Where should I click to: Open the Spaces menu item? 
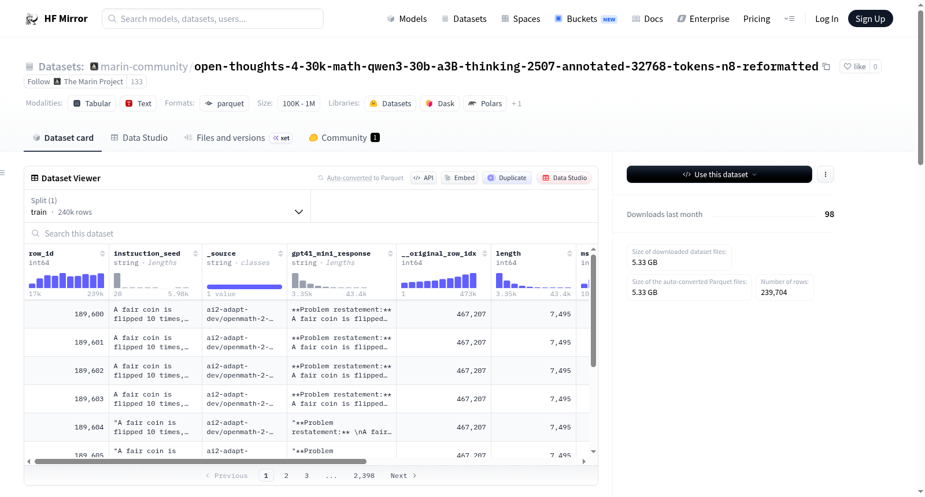[520, 18]
